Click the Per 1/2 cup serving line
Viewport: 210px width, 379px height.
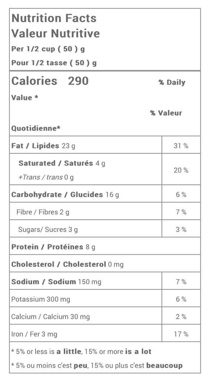[48, 49]
